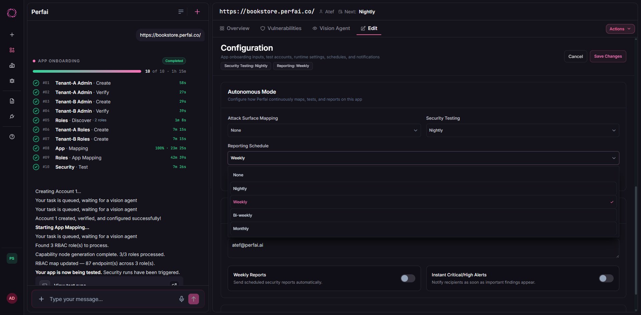Screen dimensions: 641x315
Task: Click the onboarding progress bar
Action: tap(87, 71)
